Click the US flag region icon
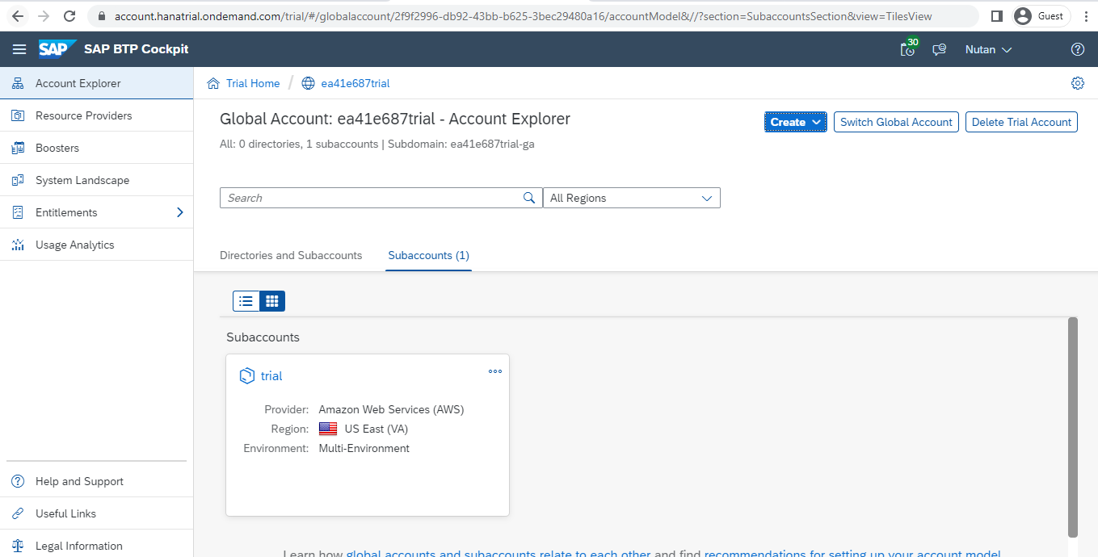This screenshot has width=1098, height=557. [x=328, y=429]
